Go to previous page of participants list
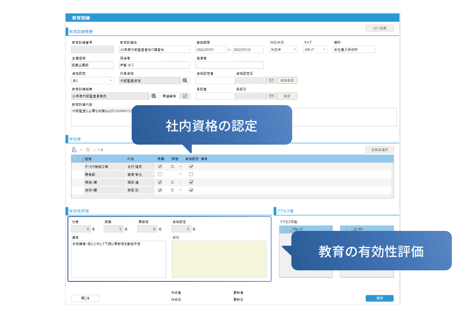Screen dimensions: 465x318 (81, 150)
